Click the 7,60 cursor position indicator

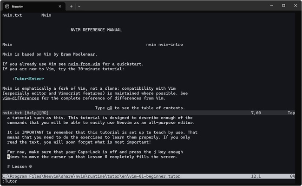click(x=256, y=113)
